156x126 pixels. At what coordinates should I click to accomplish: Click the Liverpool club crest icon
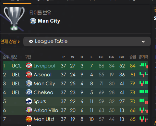click(29, 66)
